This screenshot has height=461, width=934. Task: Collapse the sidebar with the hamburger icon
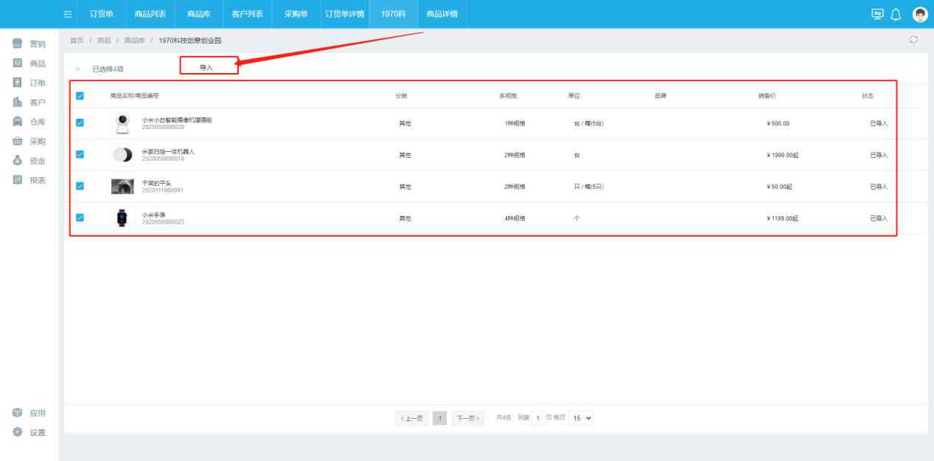[68, 14]
